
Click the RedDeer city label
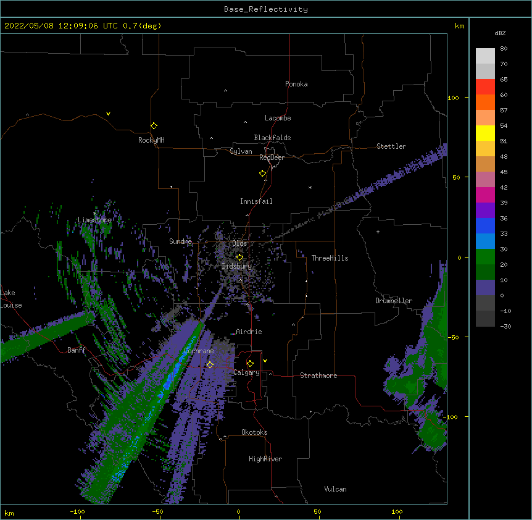272,157
